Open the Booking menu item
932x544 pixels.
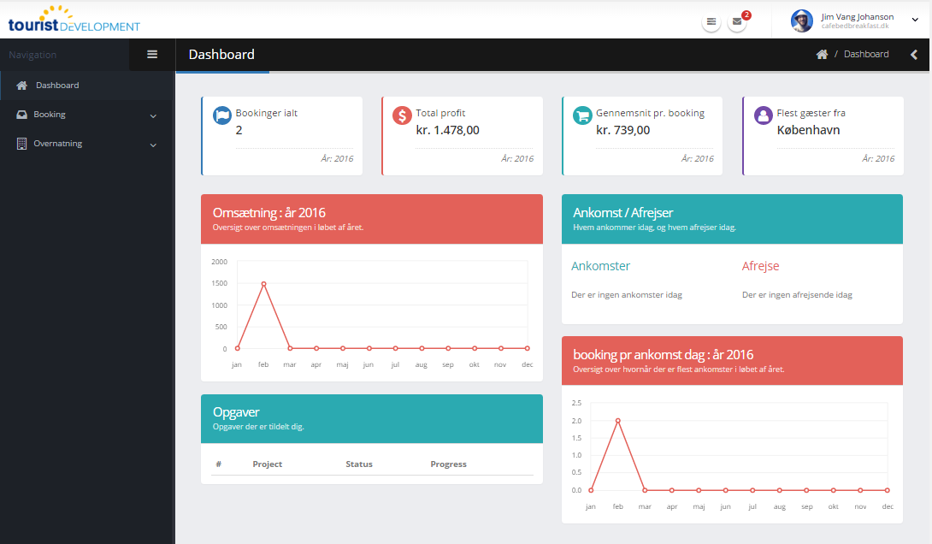[50, 115]
